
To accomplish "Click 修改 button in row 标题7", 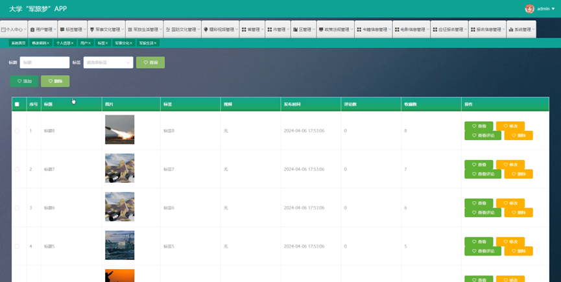I will [x=510, y=165].
